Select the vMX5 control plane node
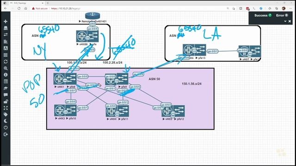The height and width of the screenshot is (166, 296). pos(167,111)
